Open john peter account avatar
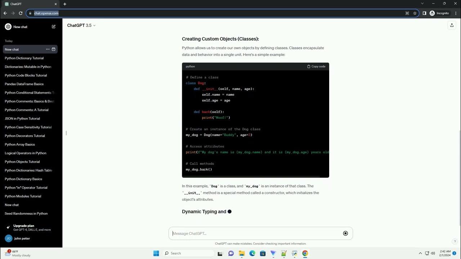The width and height of the screenshot is (461, 259). coord(8,238)
